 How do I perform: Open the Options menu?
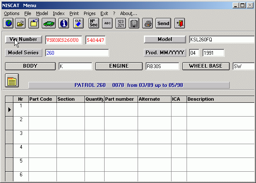[12, 13]
